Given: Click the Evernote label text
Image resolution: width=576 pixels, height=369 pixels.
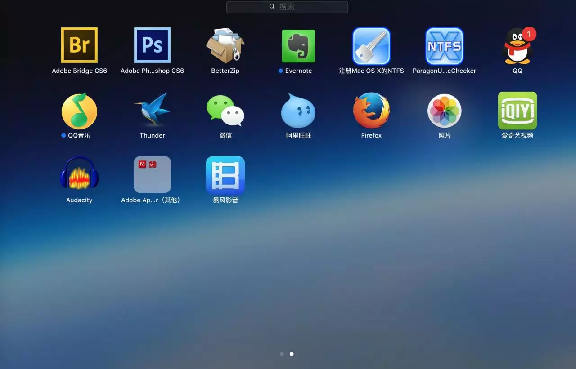Looking at the screenshot, I should (x=298, y=71).
